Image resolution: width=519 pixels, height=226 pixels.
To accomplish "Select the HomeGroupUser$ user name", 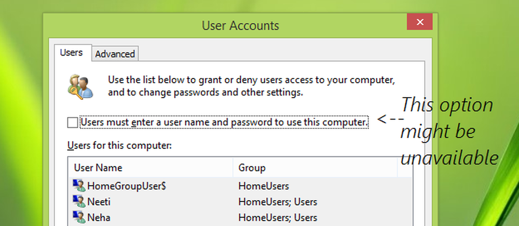I will [x=122, y=185].
